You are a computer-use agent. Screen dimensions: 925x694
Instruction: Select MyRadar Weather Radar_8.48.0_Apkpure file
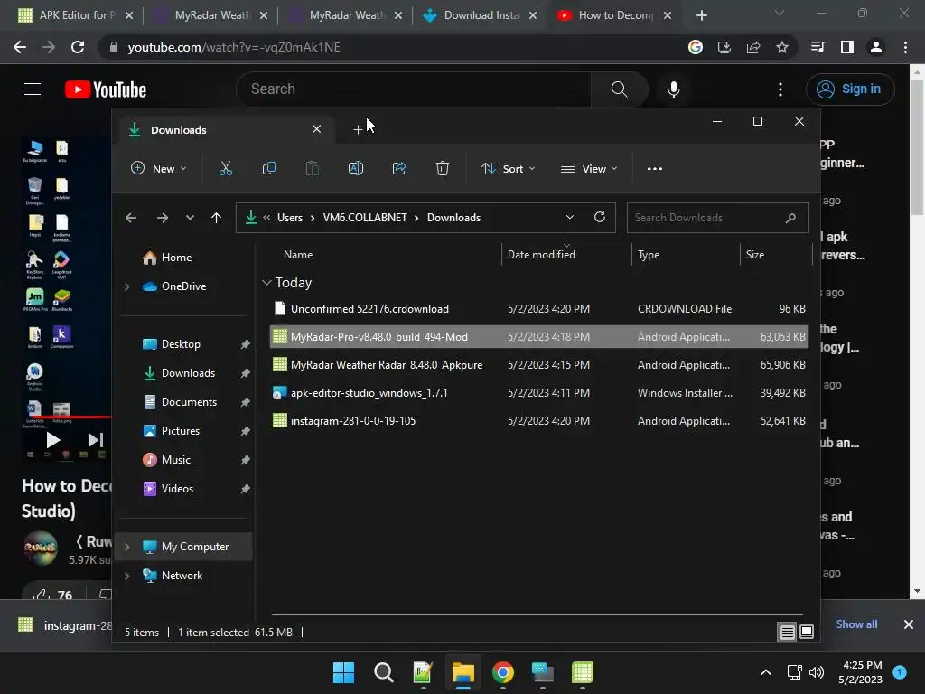tap(538, 365)
